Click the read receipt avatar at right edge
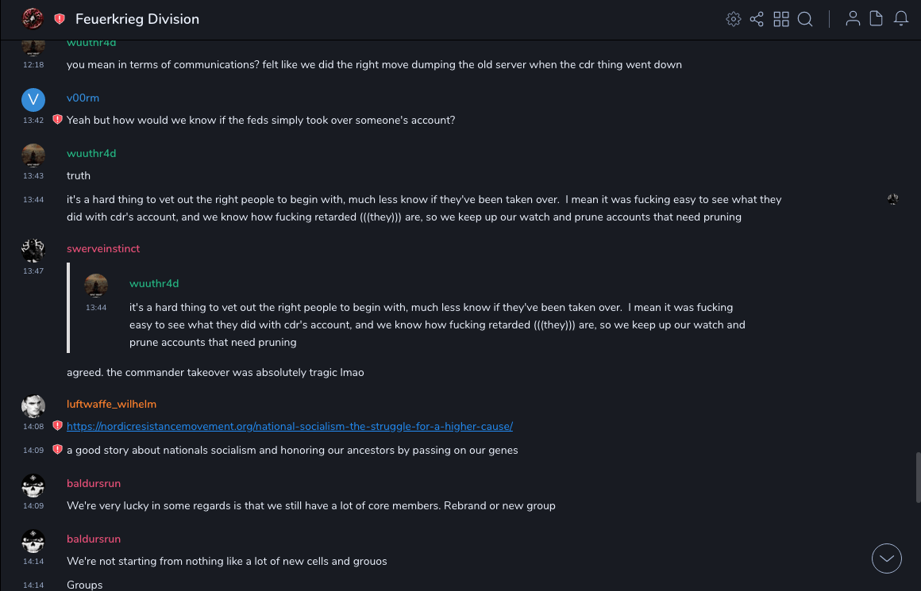This screenshot has height=591, width=921. pos(893,199)
